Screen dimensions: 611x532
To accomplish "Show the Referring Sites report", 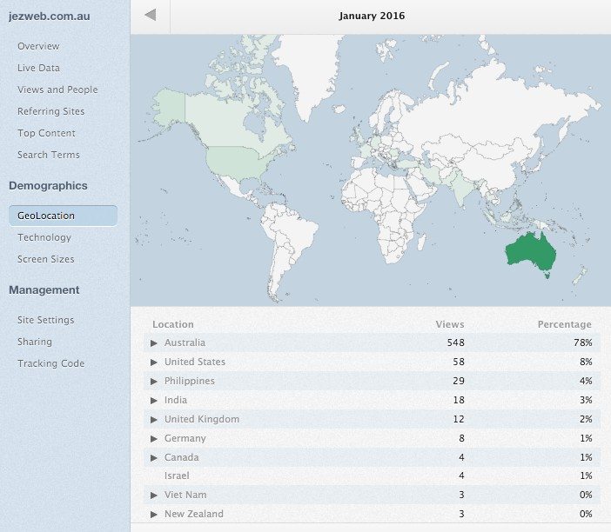I will click(50, 111).
